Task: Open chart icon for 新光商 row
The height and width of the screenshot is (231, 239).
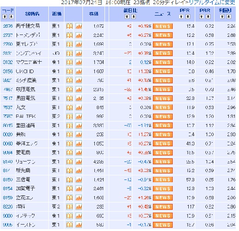Action: (79, 171)
